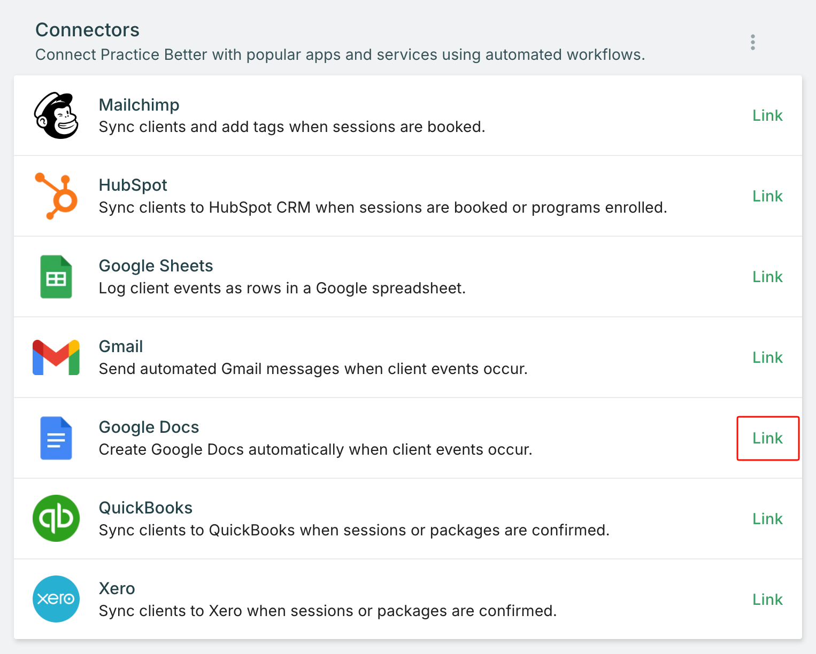
Task: Click the Mailchimp monkey logo icon
Action: [x=56, y=115]
